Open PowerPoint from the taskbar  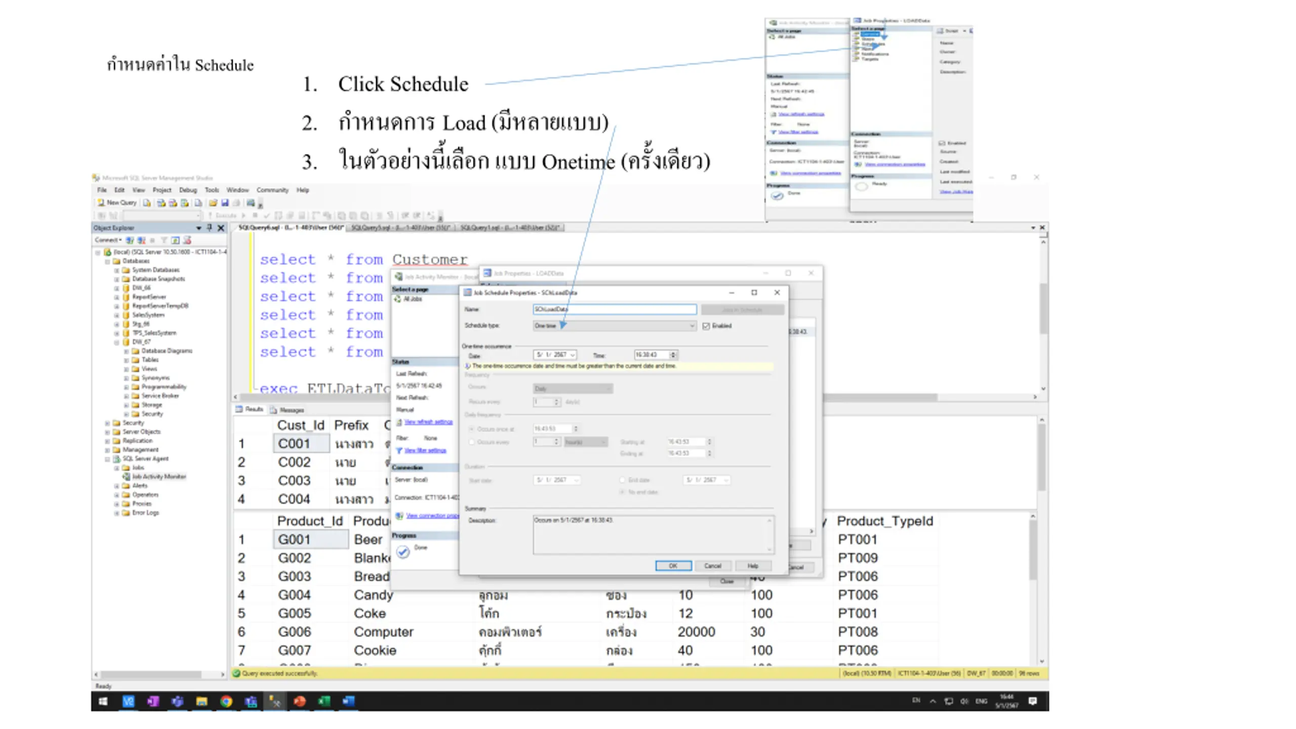[x=300, y=701]
